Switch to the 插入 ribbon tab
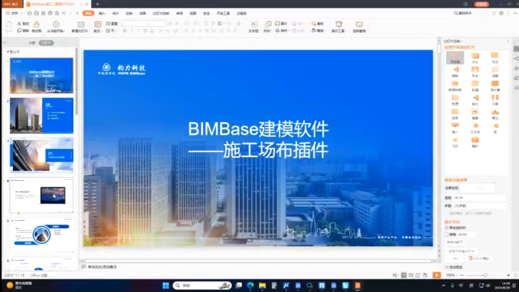The width and height of the screenshot is (519, 292). click(102, 13)
